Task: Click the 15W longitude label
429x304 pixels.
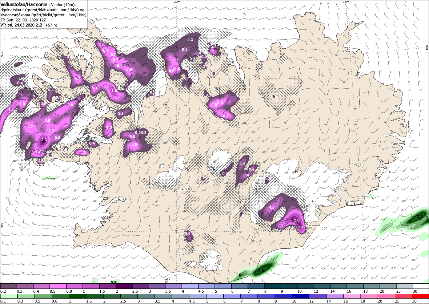Action: click(x=345, y=2)
